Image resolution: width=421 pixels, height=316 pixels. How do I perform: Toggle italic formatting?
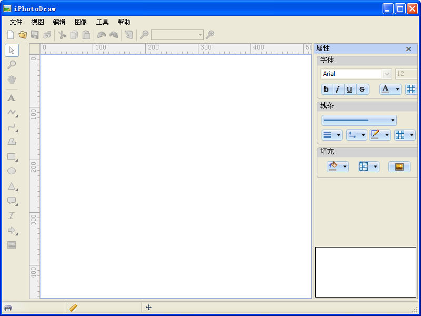coord(338,89)
